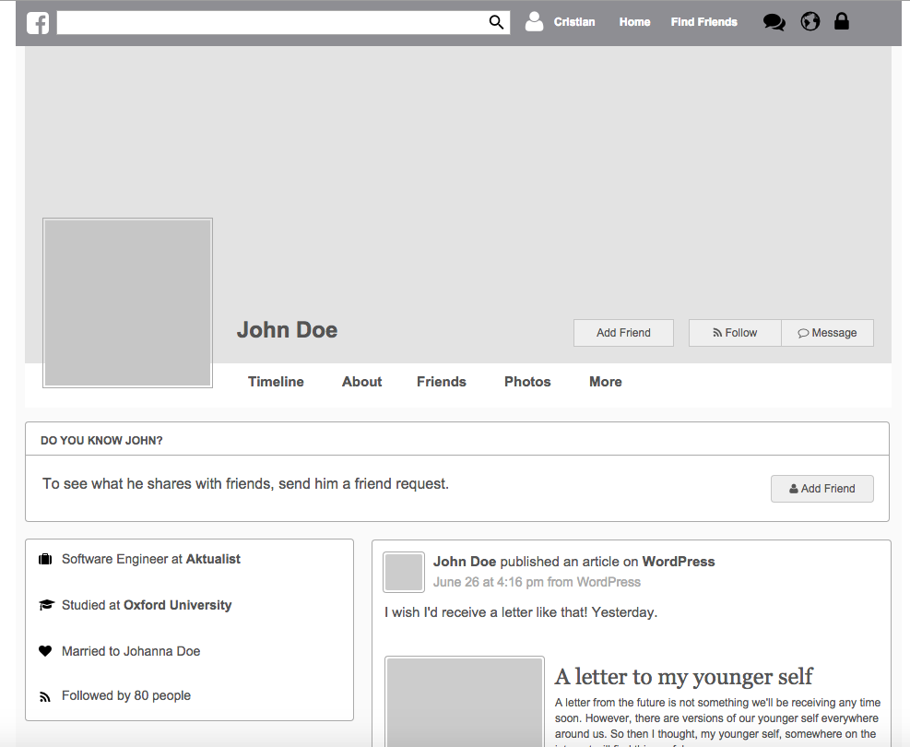Screen dimensions: 910x747
Task: Open the globe notifications icon
Action: tap(810, 22)
